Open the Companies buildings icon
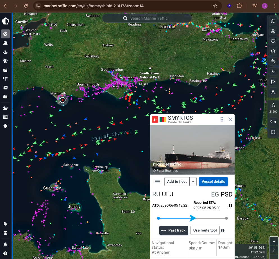 point(5,70)
